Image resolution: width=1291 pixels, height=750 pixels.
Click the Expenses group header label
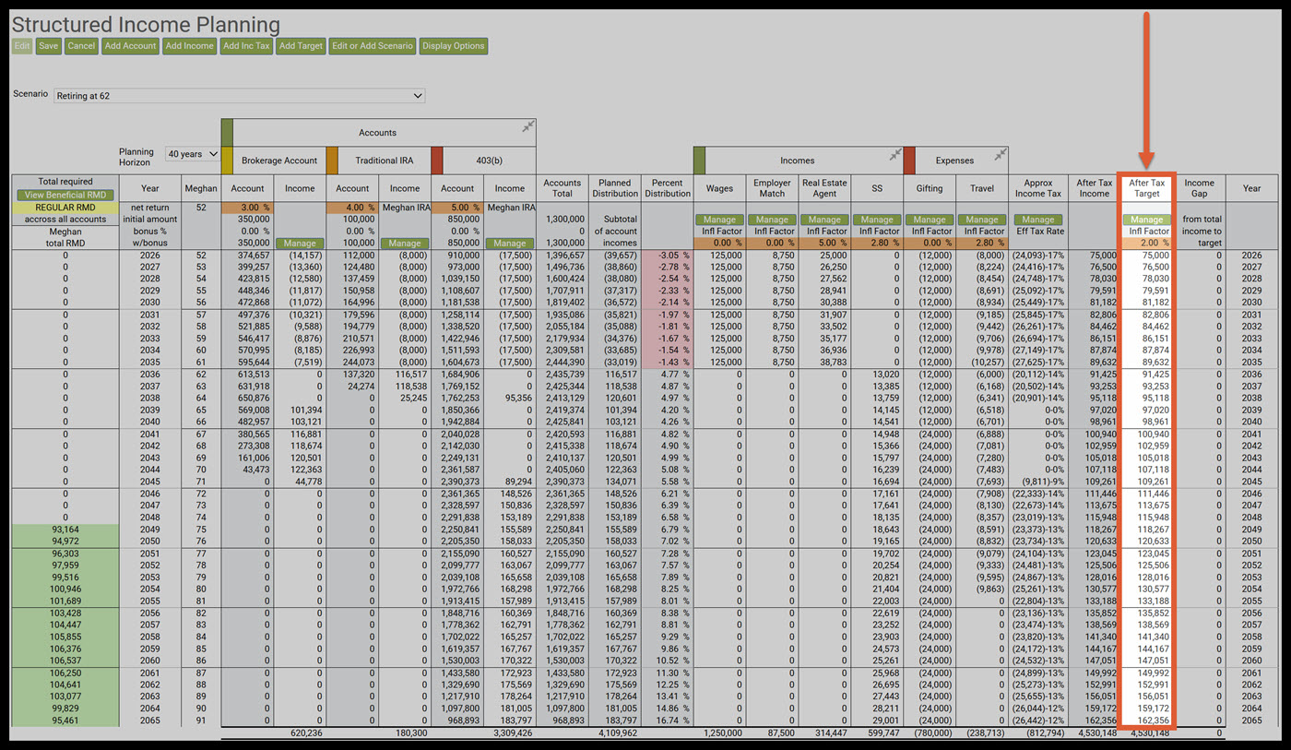[x=954, y=161]
